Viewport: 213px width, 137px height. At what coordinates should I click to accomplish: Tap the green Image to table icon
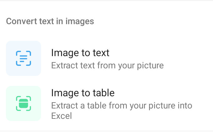click(x=23, y=103)
